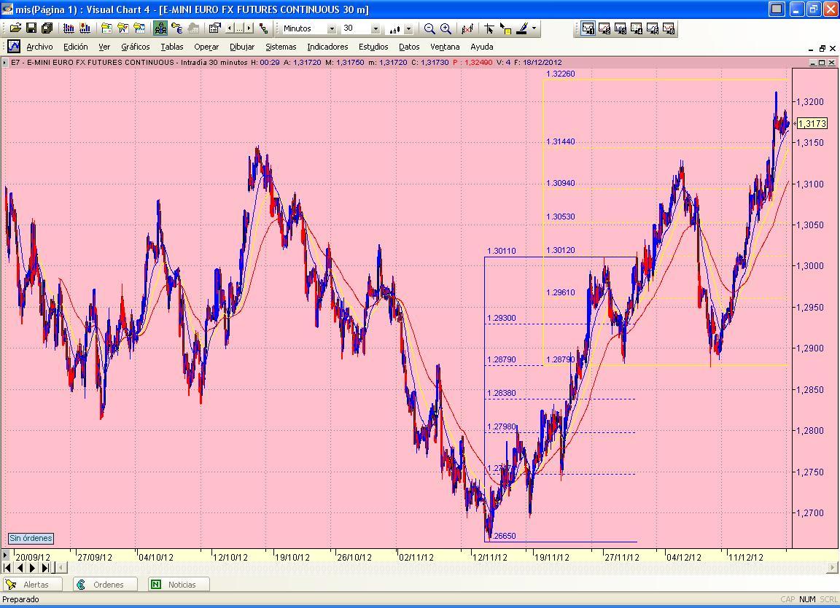Viewport: 840px width, 608px height.
Task: Open the Indicadores menu
Action: (x=327, y=47)
